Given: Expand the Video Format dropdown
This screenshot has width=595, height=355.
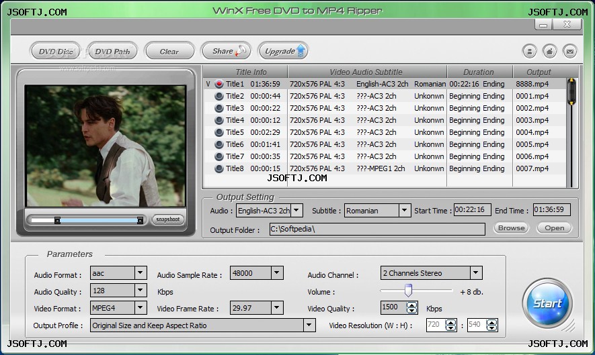Looking at the screenshot, I should [140, 307].
